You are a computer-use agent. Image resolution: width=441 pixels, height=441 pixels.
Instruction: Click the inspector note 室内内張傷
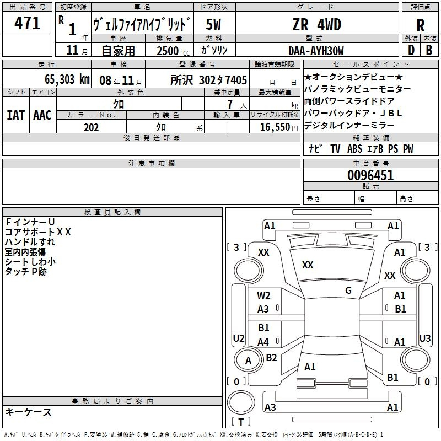pos(25,252)
